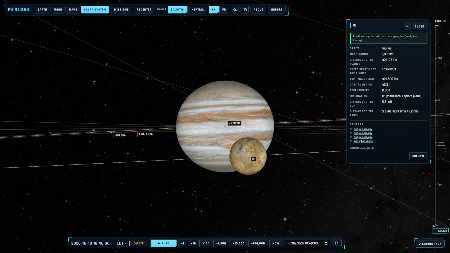Select the Amalthea label
Viewport: 450px width, 253px height.
pos(146,134)
